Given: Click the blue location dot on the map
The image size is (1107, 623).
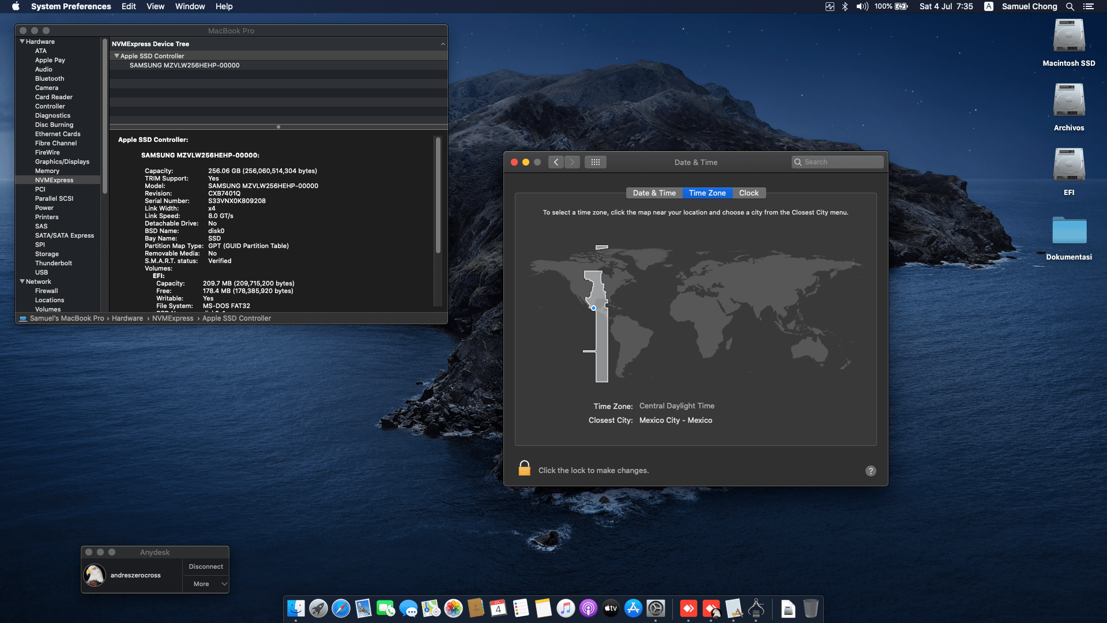Looking at the screenshot, I should (593, 308).
